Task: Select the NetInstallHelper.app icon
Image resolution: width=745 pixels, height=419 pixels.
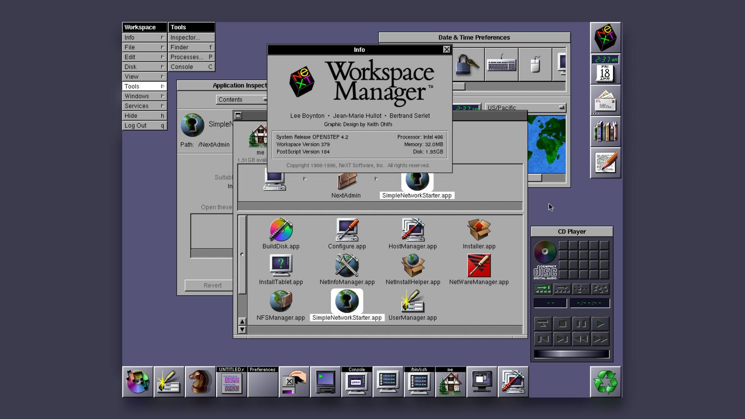Action: (413, 265)
